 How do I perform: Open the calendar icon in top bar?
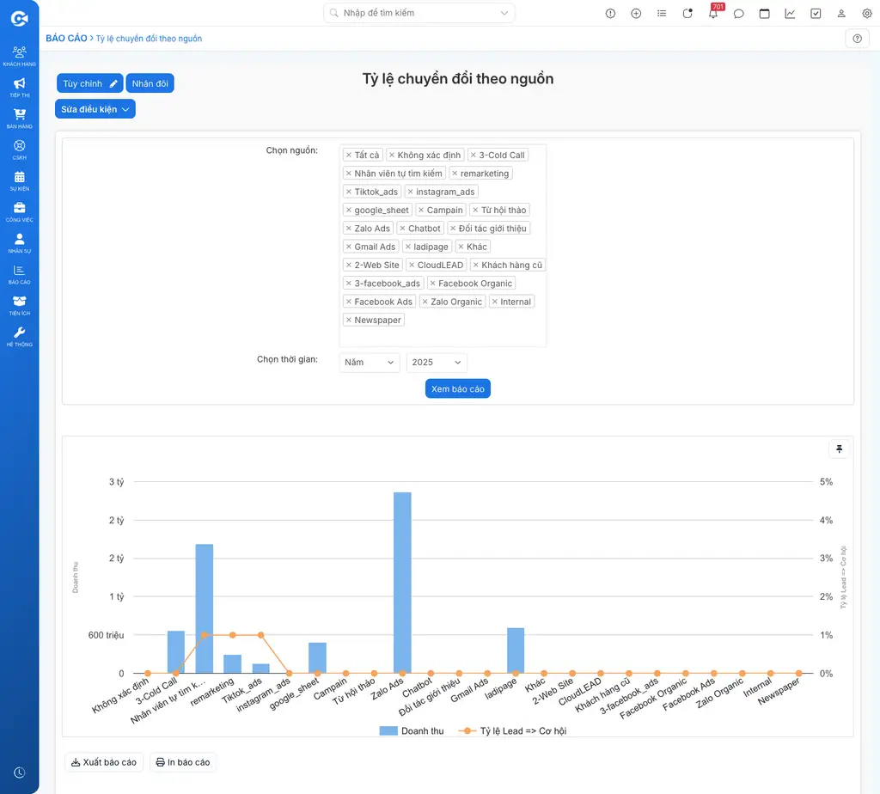pos(764,14)
